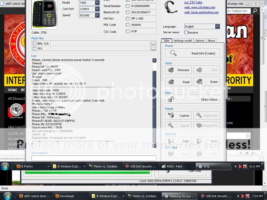Click the Read Info [Codes] magnifier button

tap(192, 53)
